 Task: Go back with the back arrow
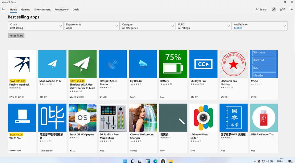(3, 10)
